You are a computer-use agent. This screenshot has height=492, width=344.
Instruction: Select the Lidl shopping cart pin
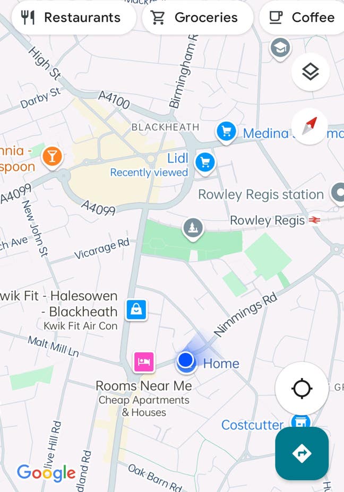(x=205, y=163)
